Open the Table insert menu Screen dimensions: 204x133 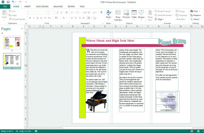[x=134, y=15]
